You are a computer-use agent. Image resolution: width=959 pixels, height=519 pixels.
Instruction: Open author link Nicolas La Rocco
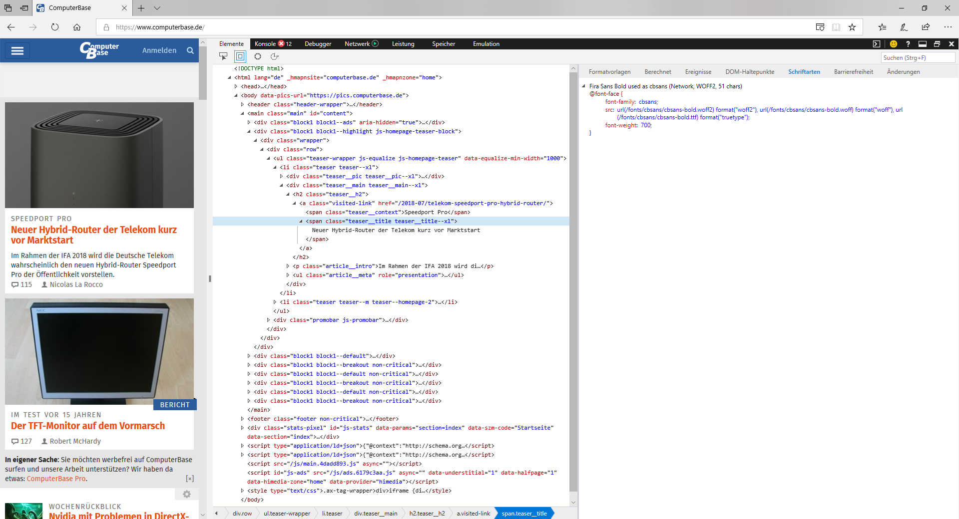(x=76, y=284)
